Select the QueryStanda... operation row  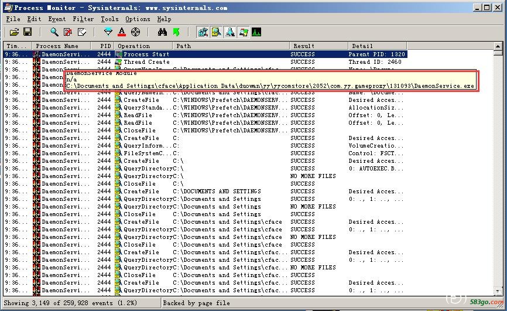point(205,107)
